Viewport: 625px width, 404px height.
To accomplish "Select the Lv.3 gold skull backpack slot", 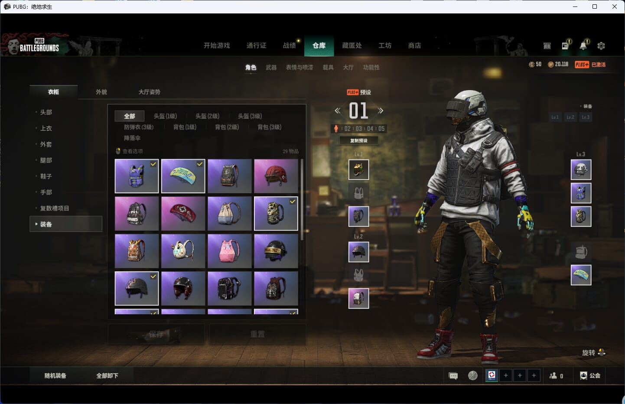I will (581, 216).
